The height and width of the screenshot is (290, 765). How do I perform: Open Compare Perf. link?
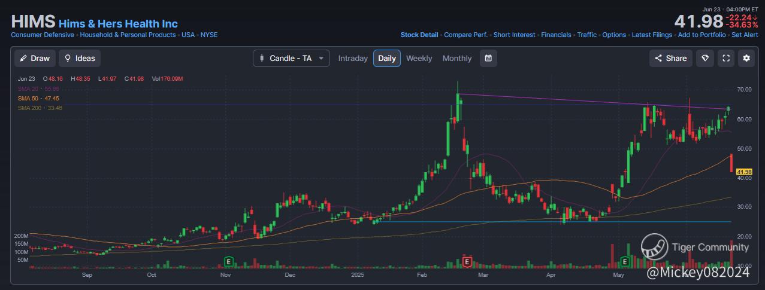(x=465, y=35)
